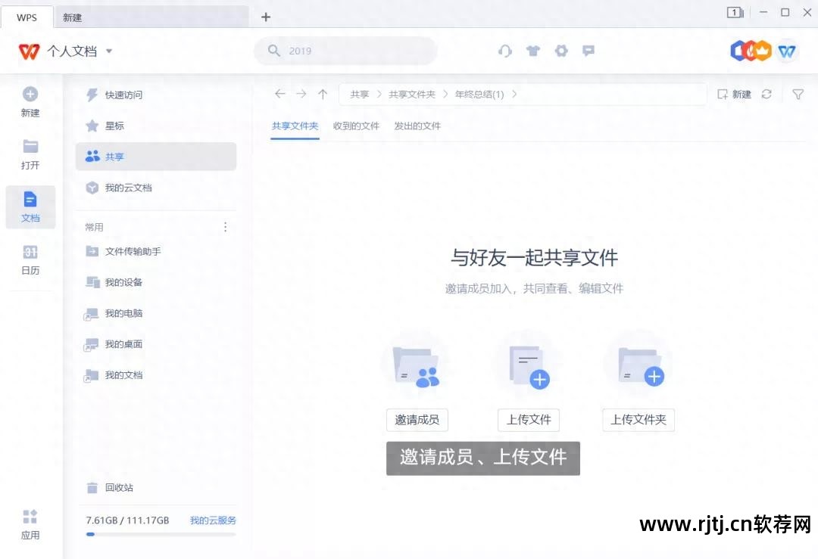Click the search box showing 2019

pyautogui.click(x=345, y=51)
